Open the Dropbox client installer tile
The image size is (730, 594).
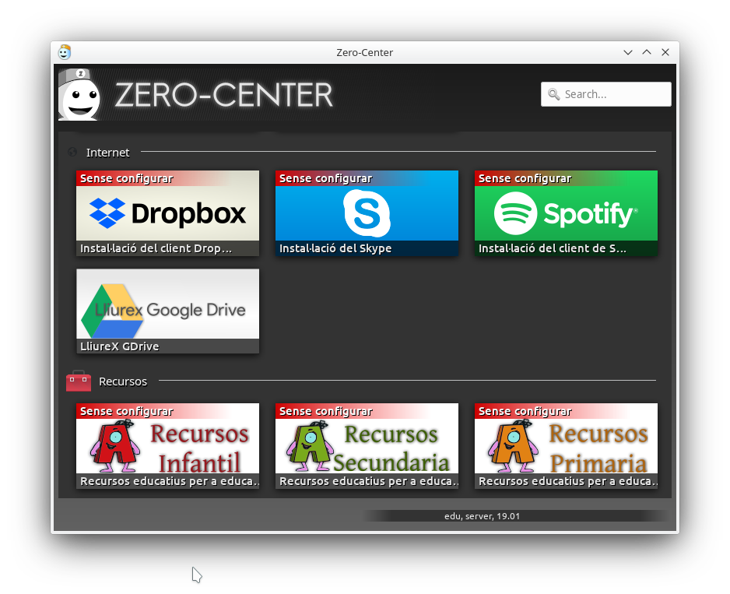[167, 213]
